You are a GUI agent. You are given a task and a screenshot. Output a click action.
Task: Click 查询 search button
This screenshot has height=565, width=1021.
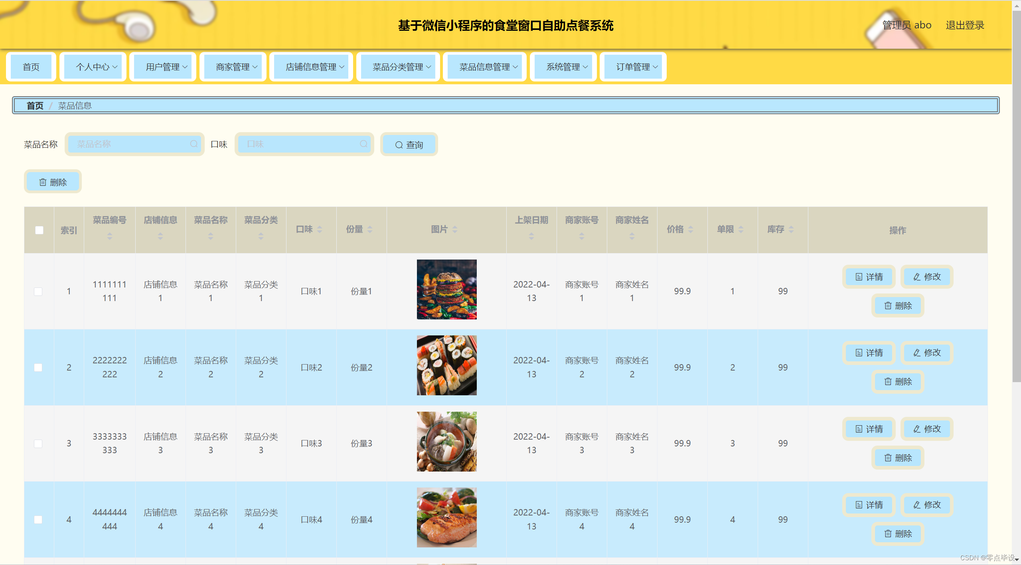[x=409, y=145]
